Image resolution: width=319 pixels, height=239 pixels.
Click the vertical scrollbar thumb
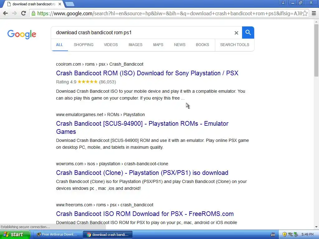point(316,50)
